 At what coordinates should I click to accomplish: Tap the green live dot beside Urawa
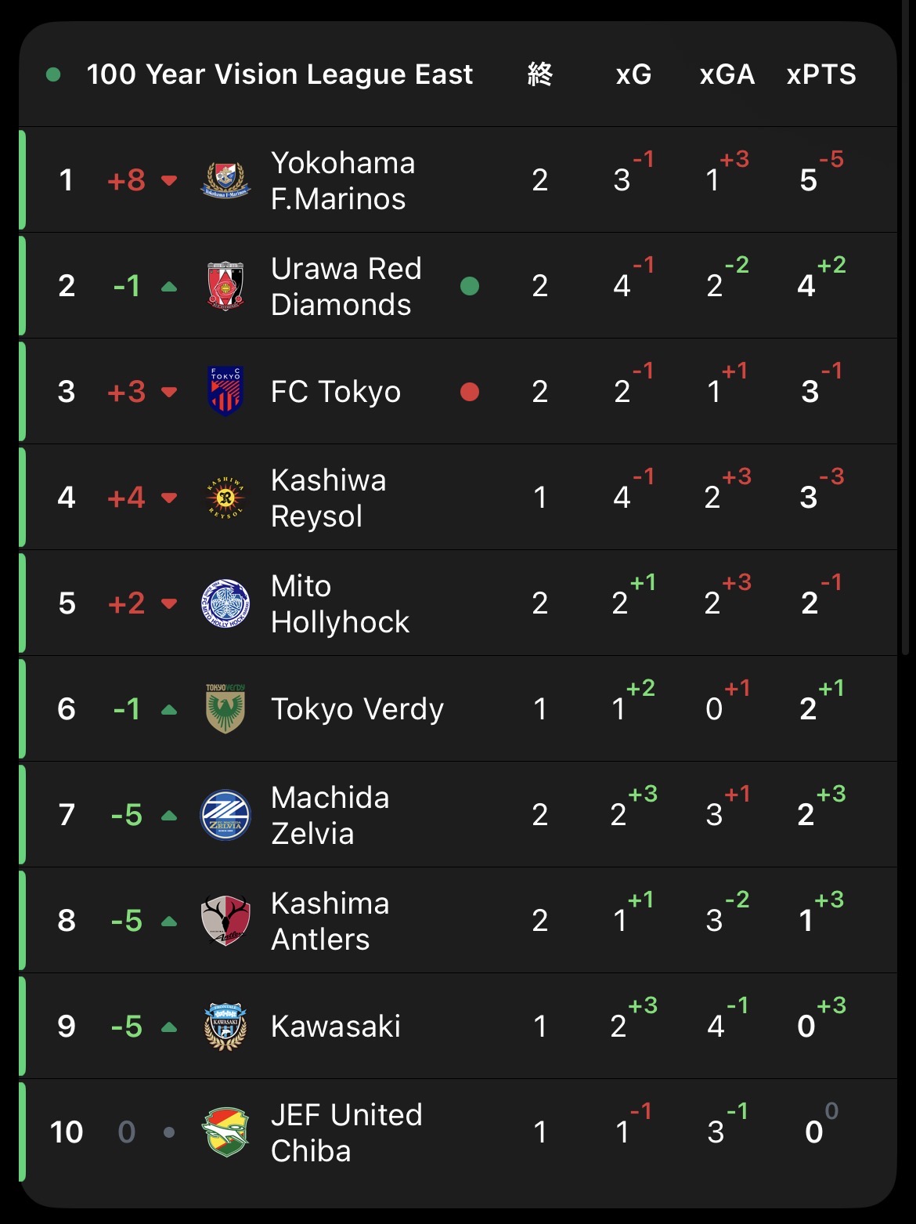(470, 286)
